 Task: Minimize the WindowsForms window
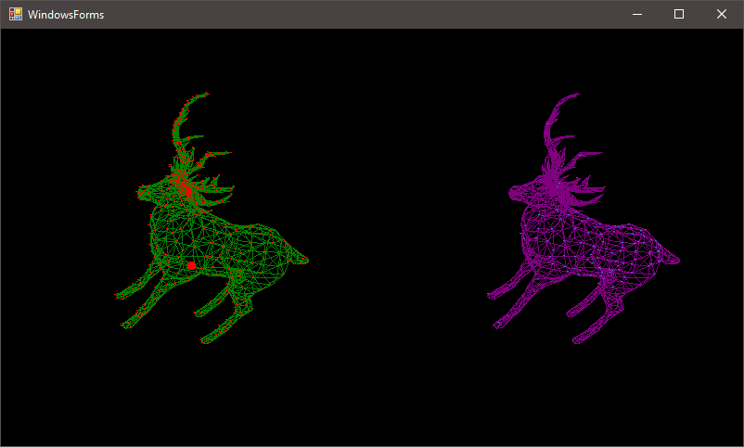tap(636, 14)
